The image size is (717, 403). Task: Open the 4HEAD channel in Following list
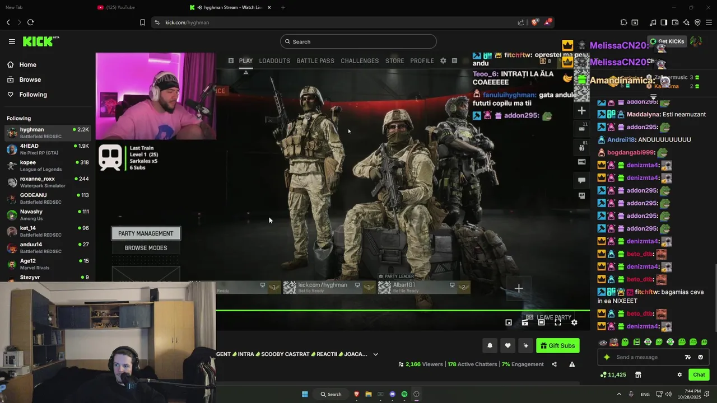pyautogui.click(x=48, y=149)
